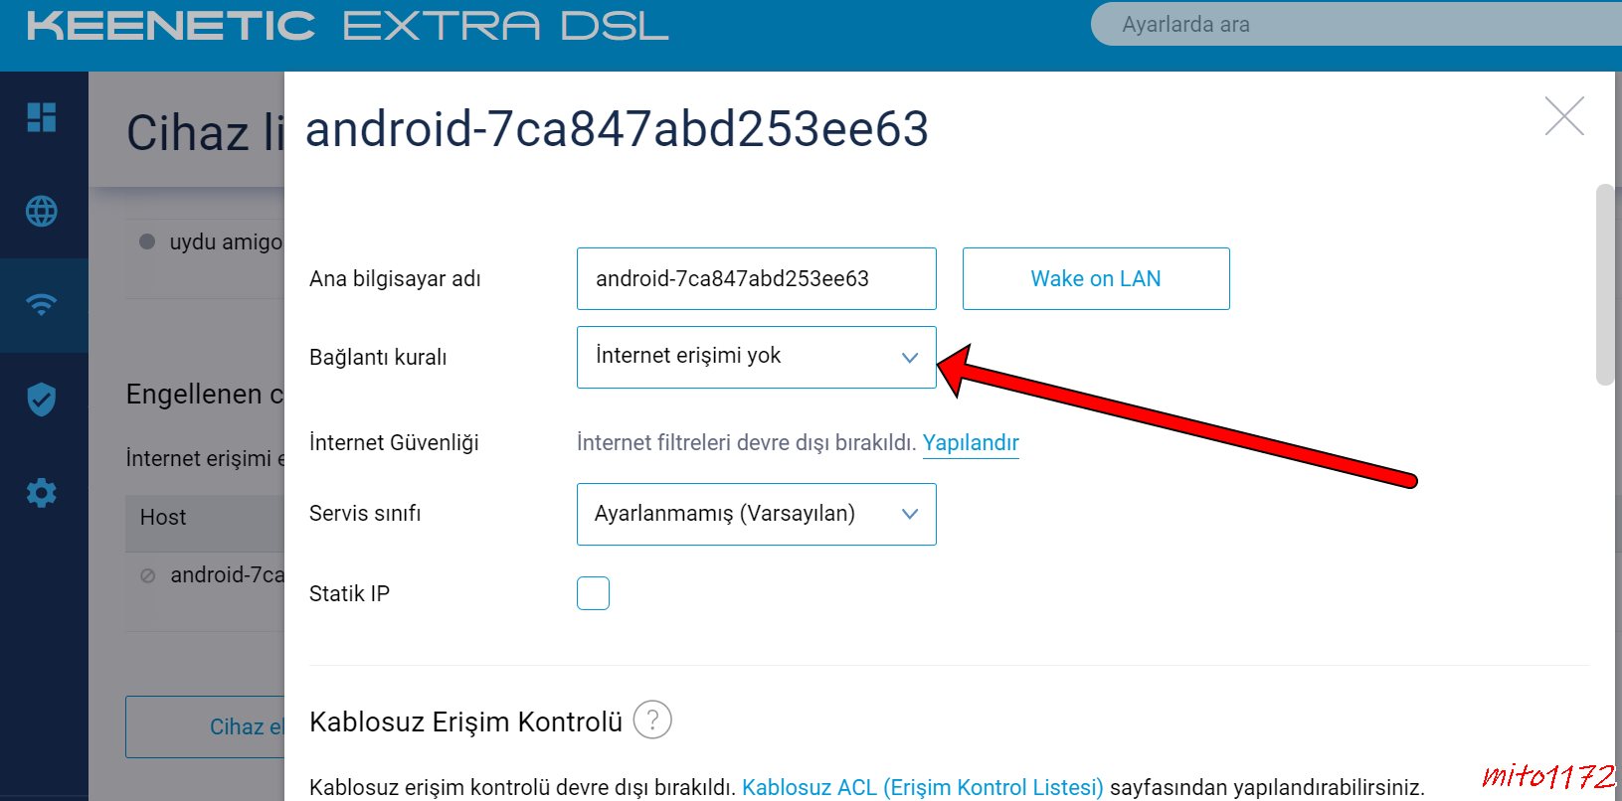Open the Kablosuz ACL (Erişim Kontrol Listesi) link
The width and height of the screenshot is (1622, 801).
point(923,787)
